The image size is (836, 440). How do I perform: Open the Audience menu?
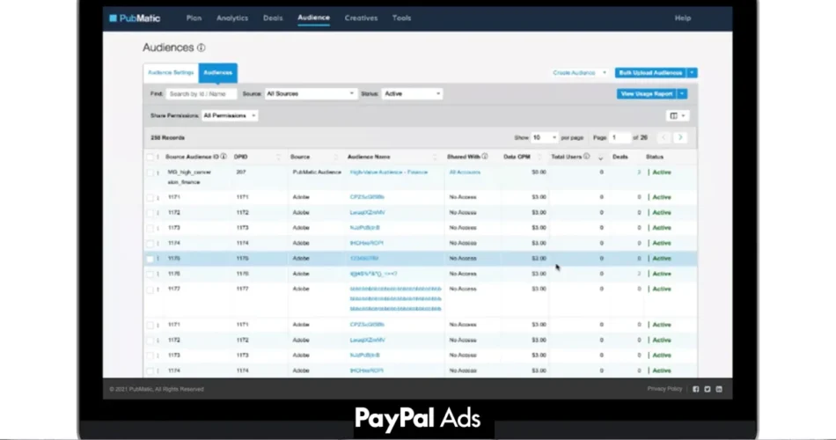pos(313,18)
